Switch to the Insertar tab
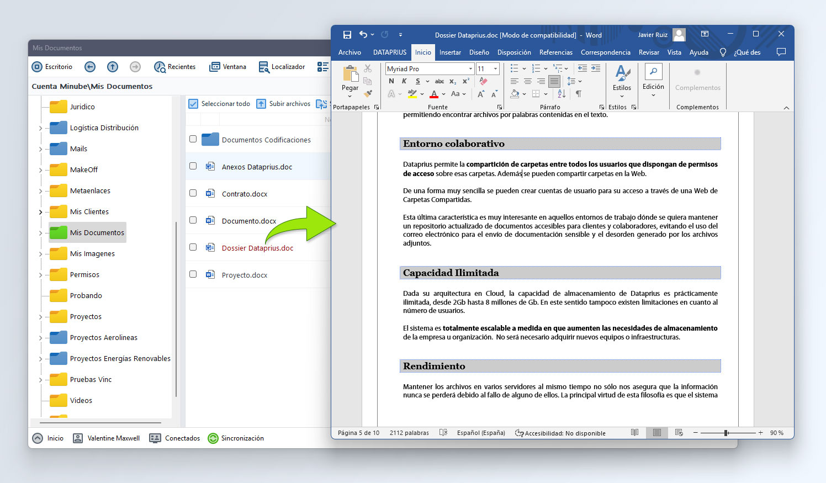The width and height of the screenshot is (826, 483). pyautogui.click(x=450, y=52)
